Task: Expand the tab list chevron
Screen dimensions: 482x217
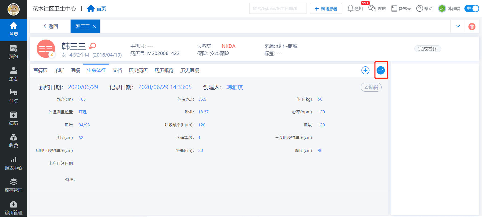Action: (x=458, y=26)
